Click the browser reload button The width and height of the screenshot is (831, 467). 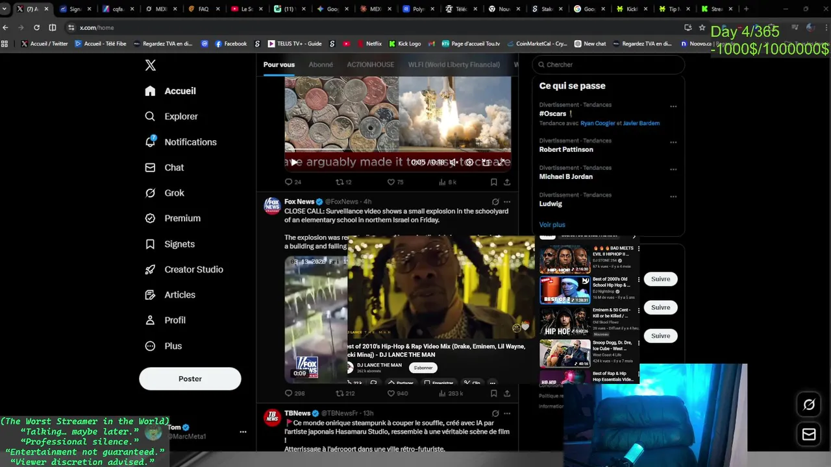click(36, 28)
